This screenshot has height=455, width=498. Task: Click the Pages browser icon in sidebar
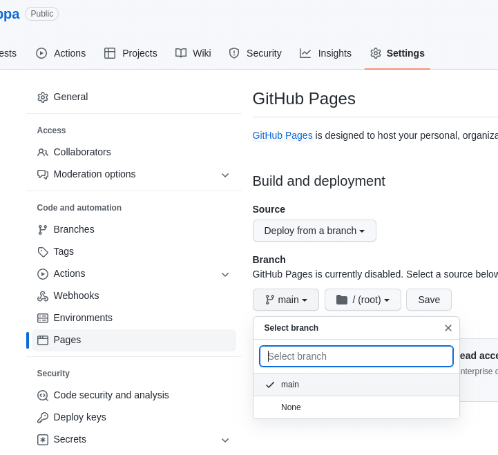43,340
